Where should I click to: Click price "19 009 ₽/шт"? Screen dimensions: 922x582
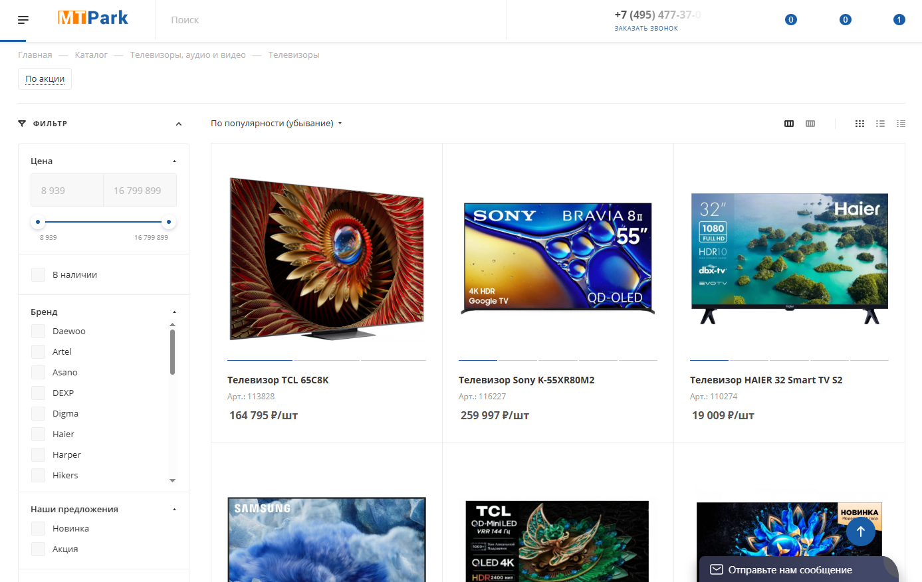723,415
